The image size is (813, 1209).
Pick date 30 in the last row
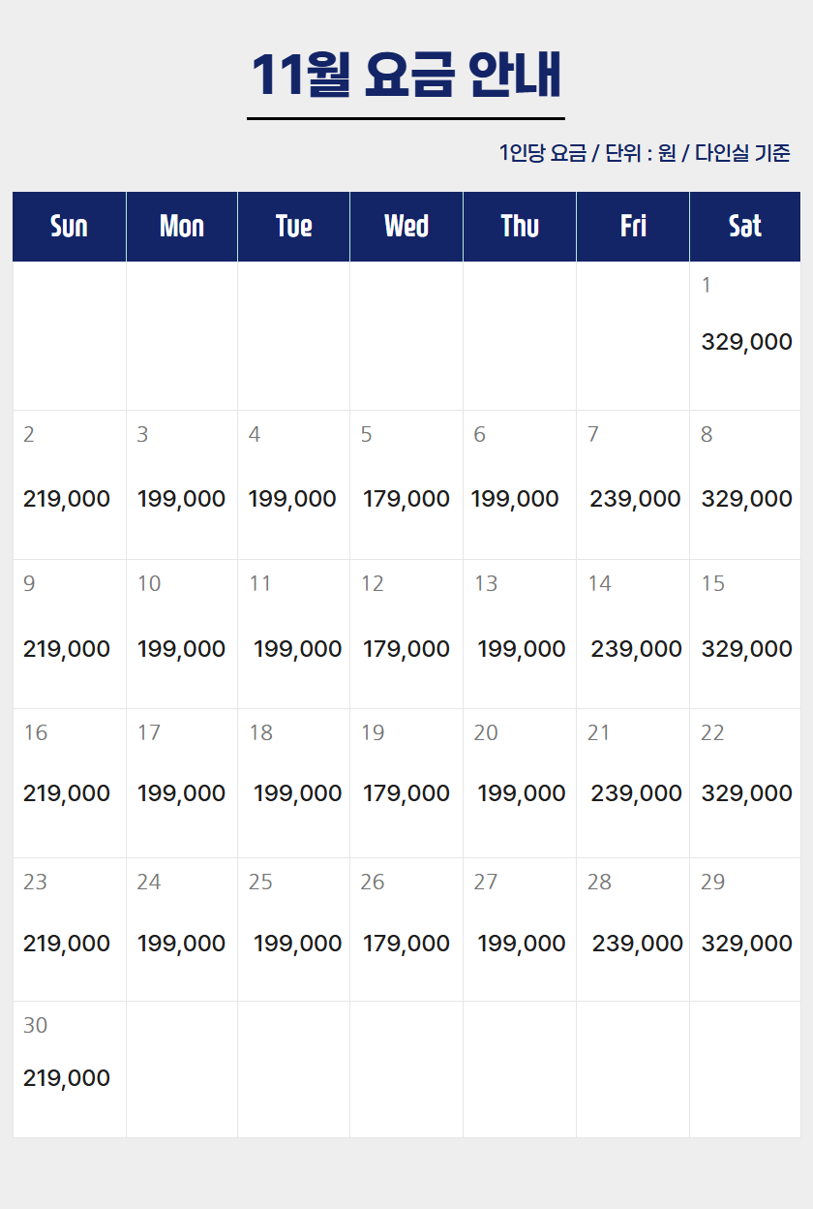coord(35,1025)
